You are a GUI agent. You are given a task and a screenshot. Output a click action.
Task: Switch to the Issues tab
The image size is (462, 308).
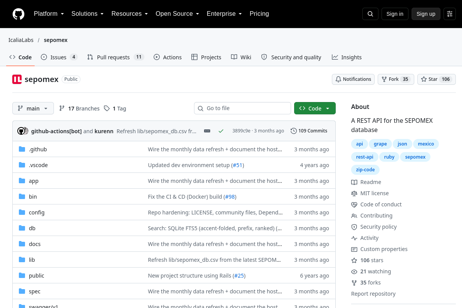pos(59,57)
